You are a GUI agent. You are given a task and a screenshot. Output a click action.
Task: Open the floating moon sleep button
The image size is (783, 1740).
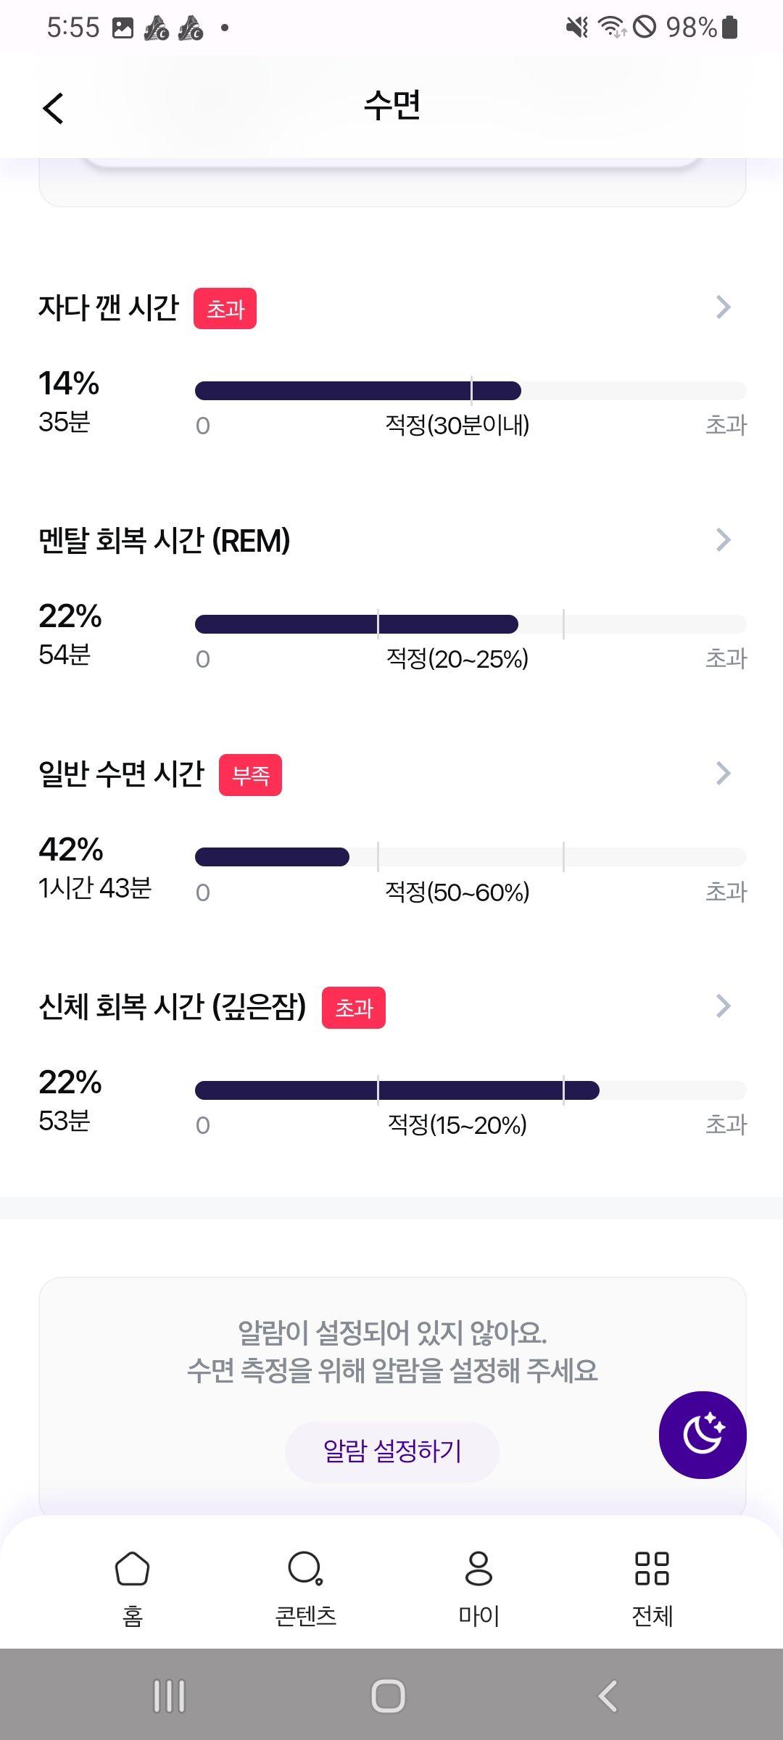pyautogui.click(x=703, y=1435)
